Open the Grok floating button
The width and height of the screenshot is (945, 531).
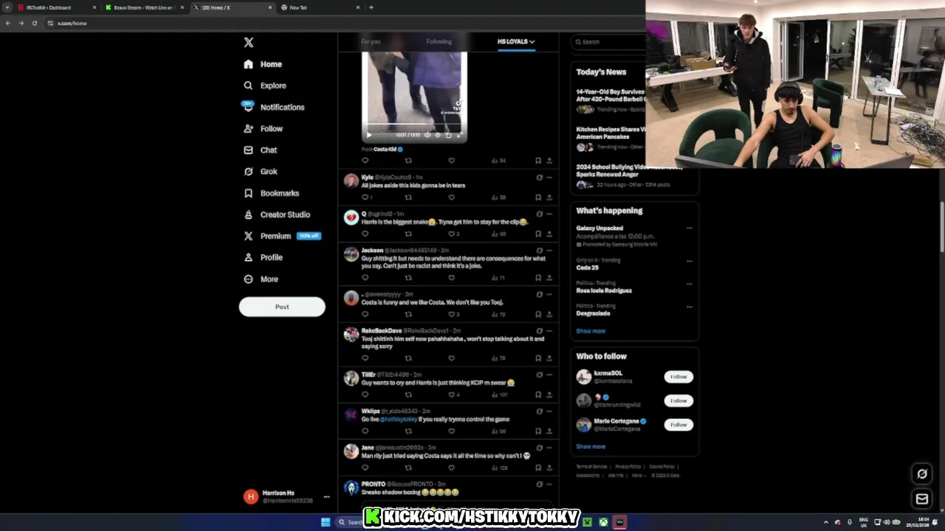[x=922, y=474]
